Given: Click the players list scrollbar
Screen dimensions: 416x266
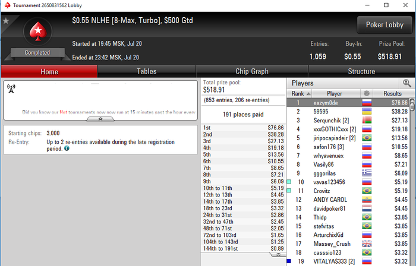Looking at the screenshot, I should (x=412, y=182).
